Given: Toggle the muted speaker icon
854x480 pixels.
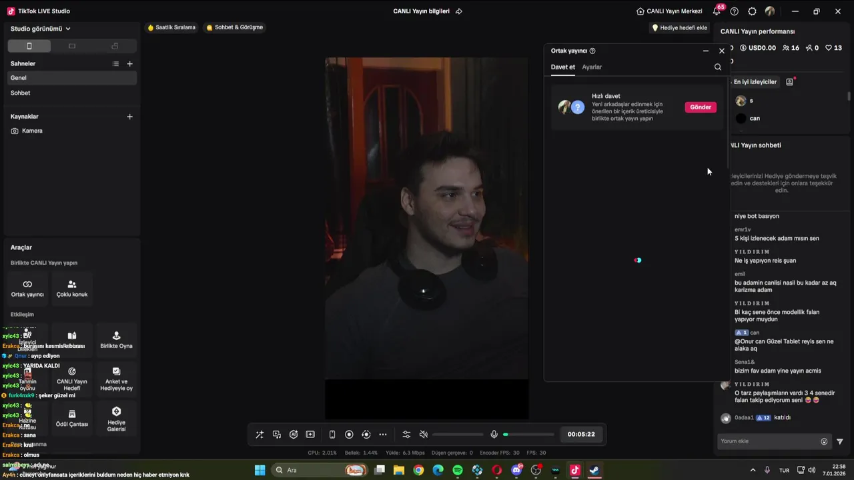Looking at the screenshot, I should 423,435.
